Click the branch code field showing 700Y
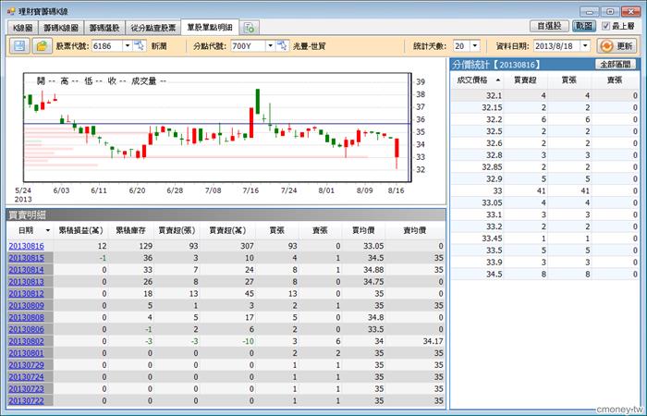647x416 pixels. [x=248, y=46]
